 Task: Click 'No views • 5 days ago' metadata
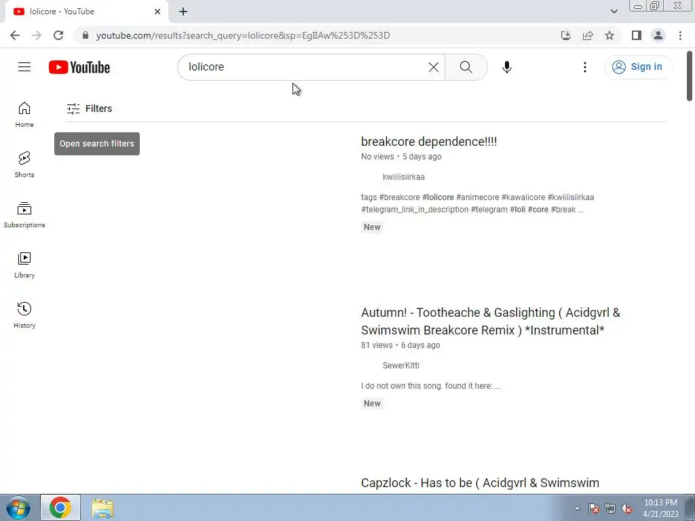[400, 157]
